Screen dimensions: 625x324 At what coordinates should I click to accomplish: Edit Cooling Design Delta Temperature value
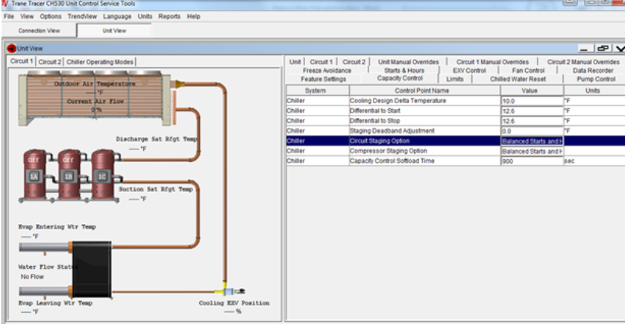pos(532,101)
